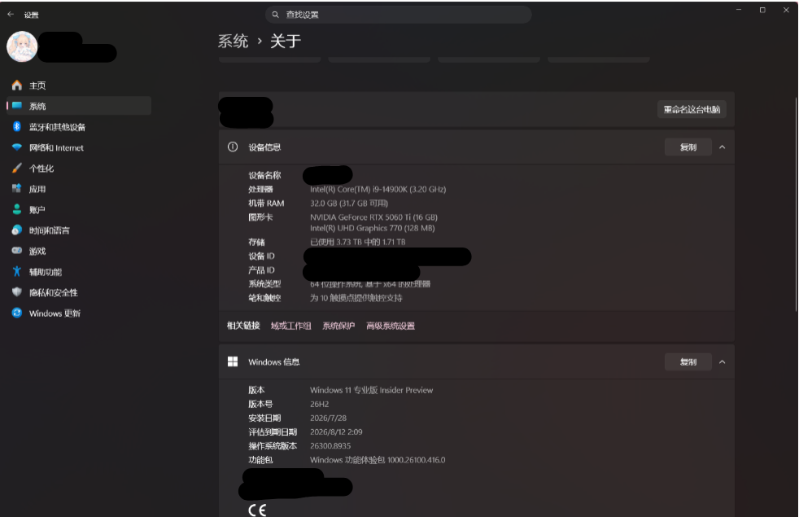Click install date 2026/7/28
The image size is (799, 517).
point(328,418)
